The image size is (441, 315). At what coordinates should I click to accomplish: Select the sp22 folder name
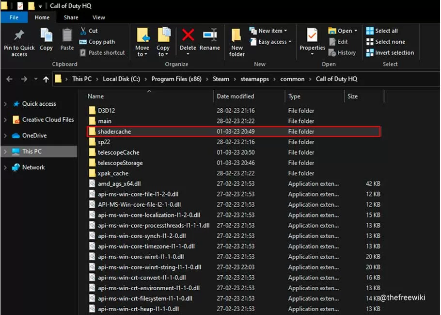tap(104, 142)
